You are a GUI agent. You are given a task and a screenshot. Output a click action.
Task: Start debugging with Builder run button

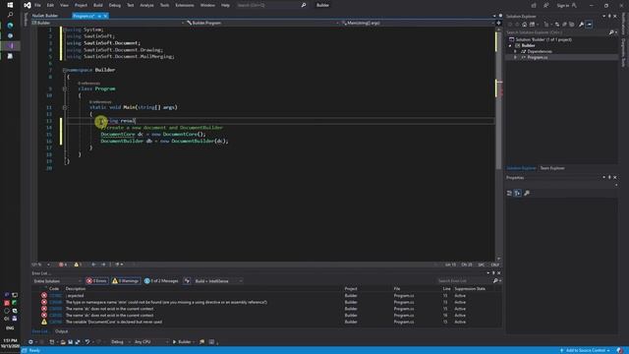[183, 342]
